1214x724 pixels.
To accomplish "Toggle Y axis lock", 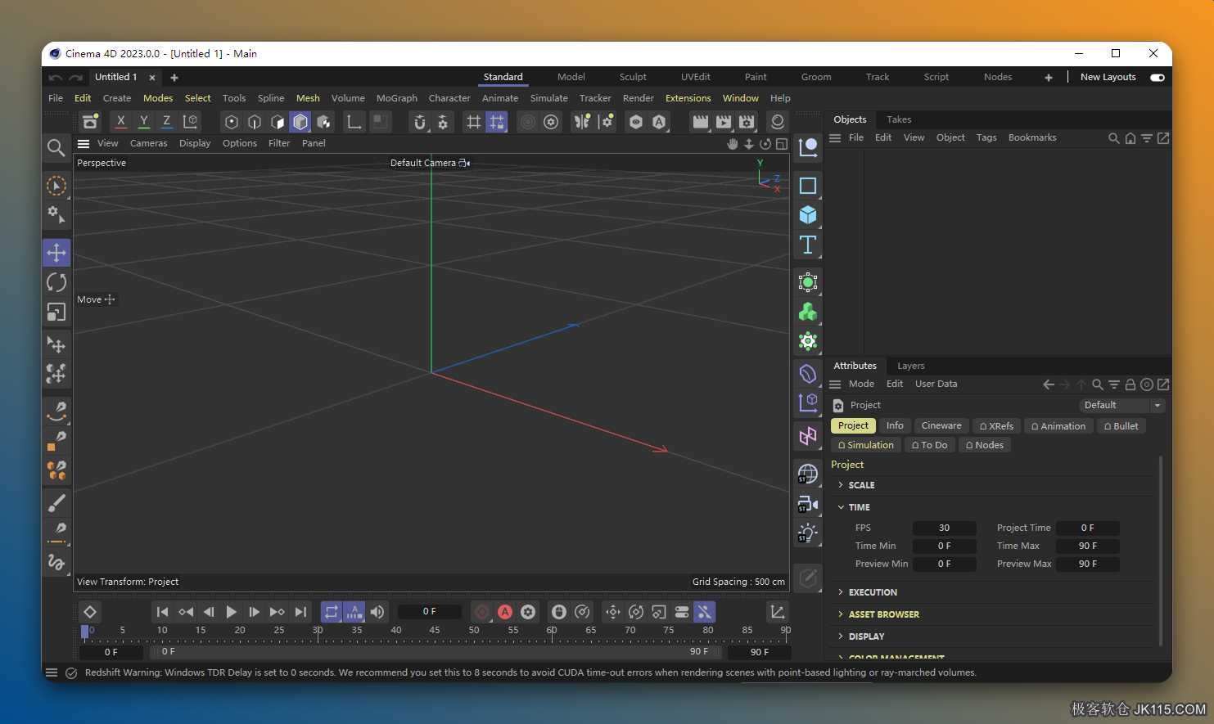I will [144, 122].
